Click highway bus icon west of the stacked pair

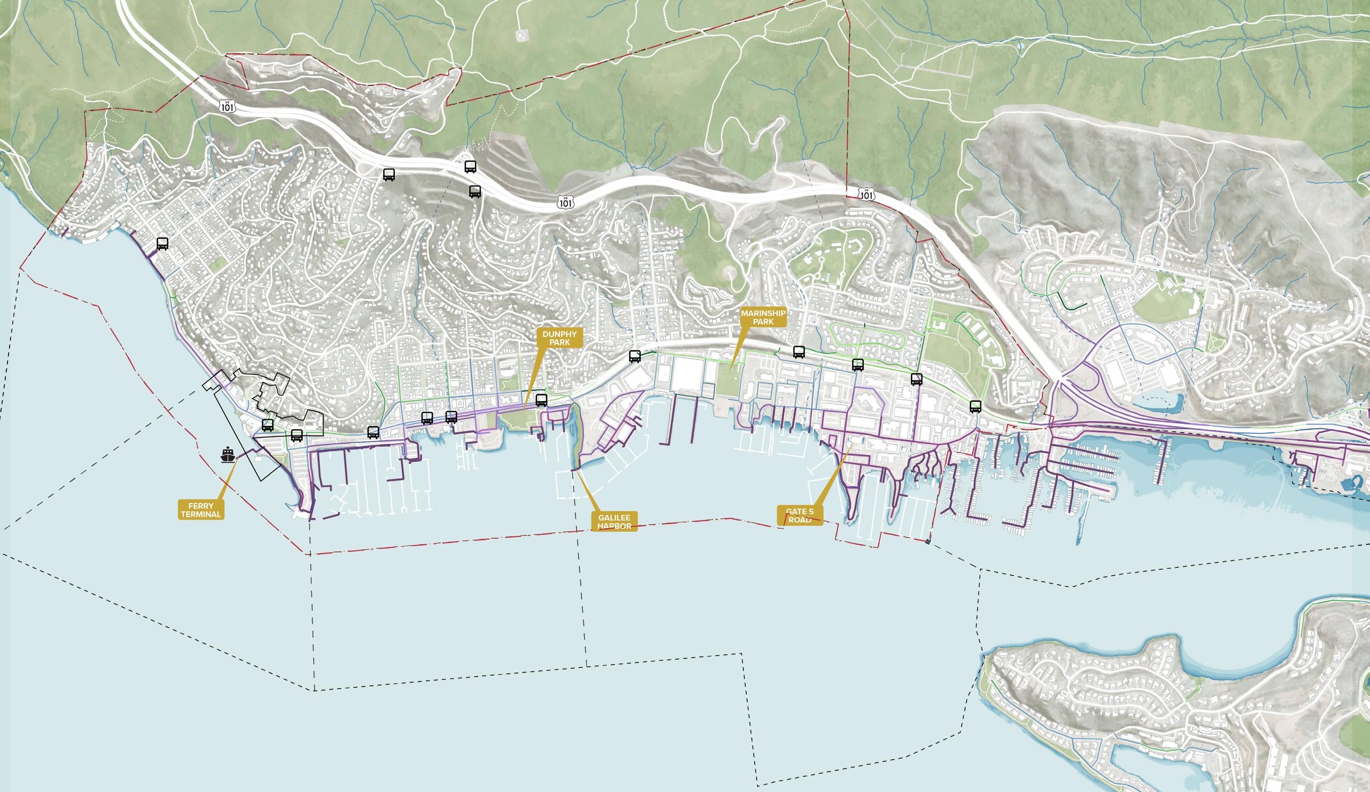(x=389, y=175)
